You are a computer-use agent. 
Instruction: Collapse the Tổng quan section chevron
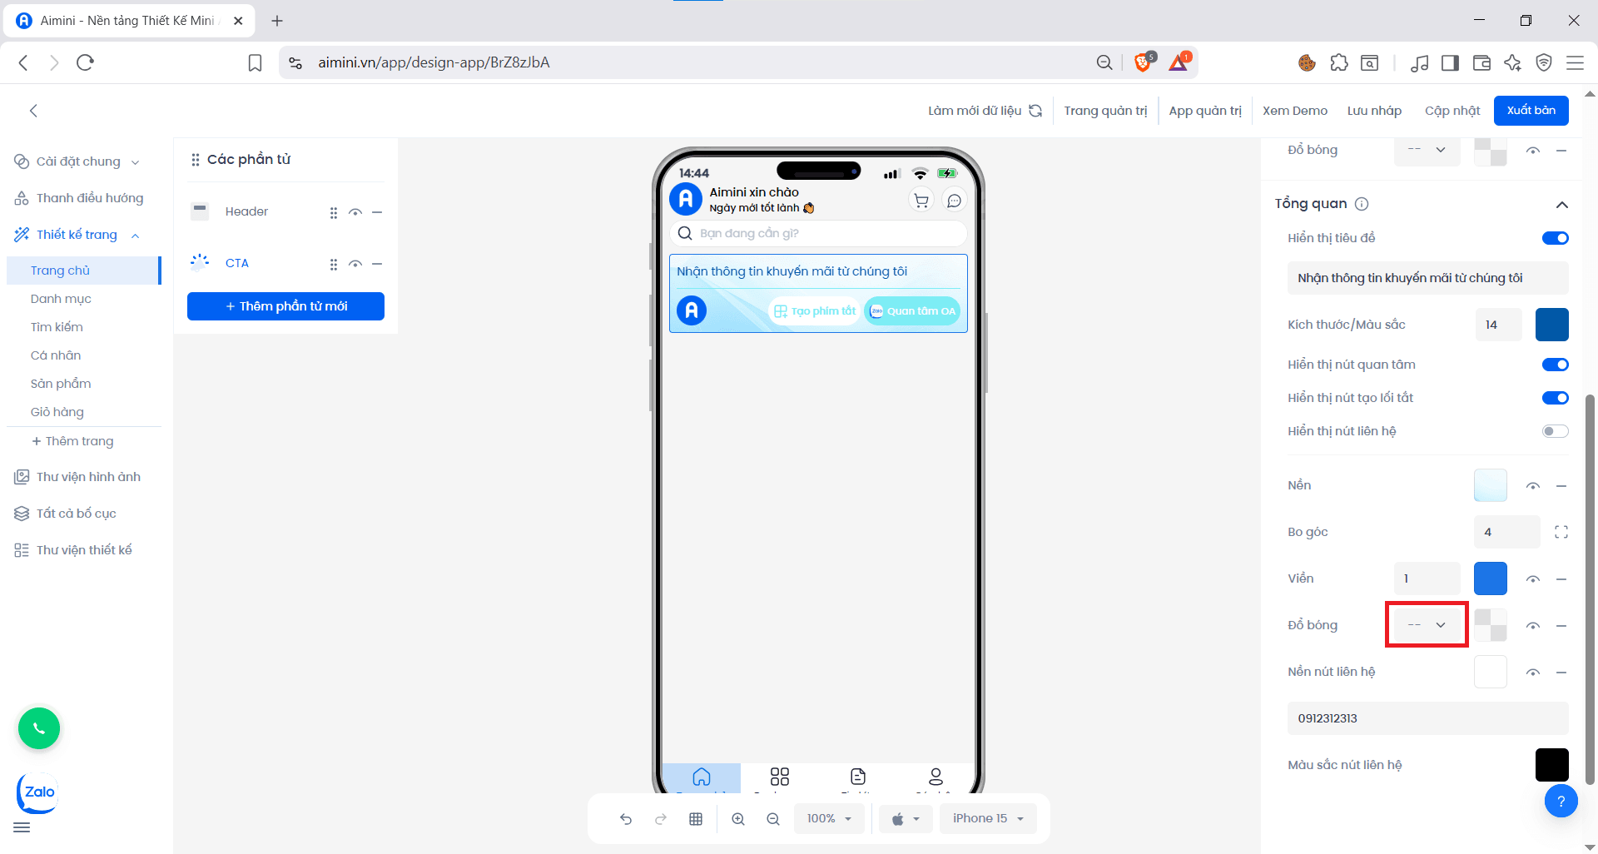[1562, 204]
